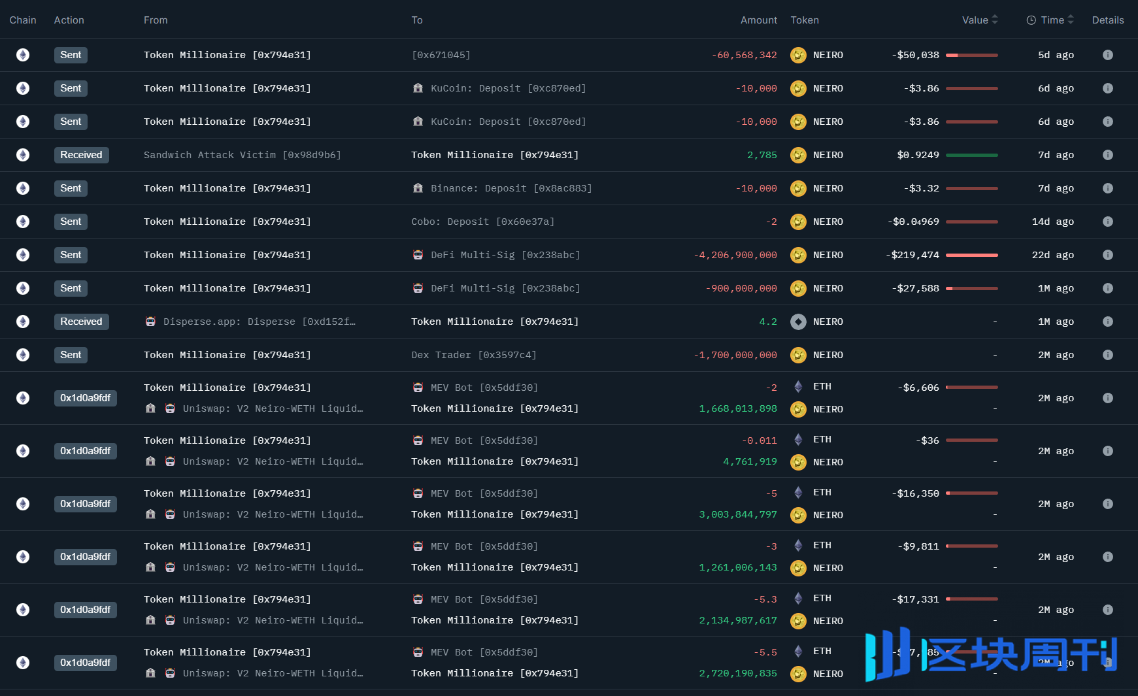Click the From column header

click(x=156, y=20)
